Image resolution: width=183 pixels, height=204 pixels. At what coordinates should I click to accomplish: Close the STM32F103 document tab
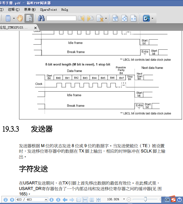click(x=35, y=28)
